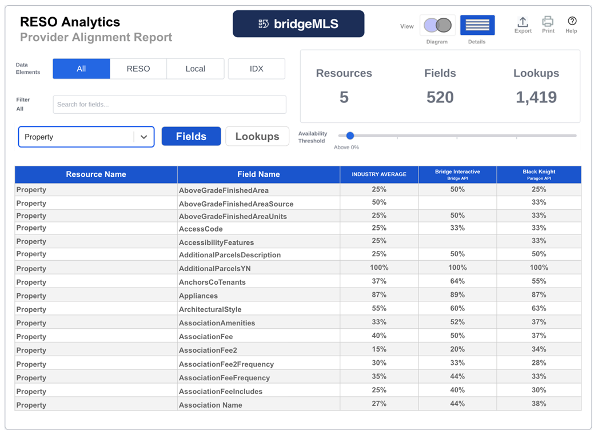Select the Association Name field
This screenshot has width=598, height=434.
click(x=210, y=405)
